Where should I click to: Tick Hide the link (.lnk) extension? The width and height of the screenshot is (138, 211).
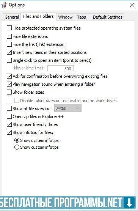pyautogui.click(x=9, y=44)
